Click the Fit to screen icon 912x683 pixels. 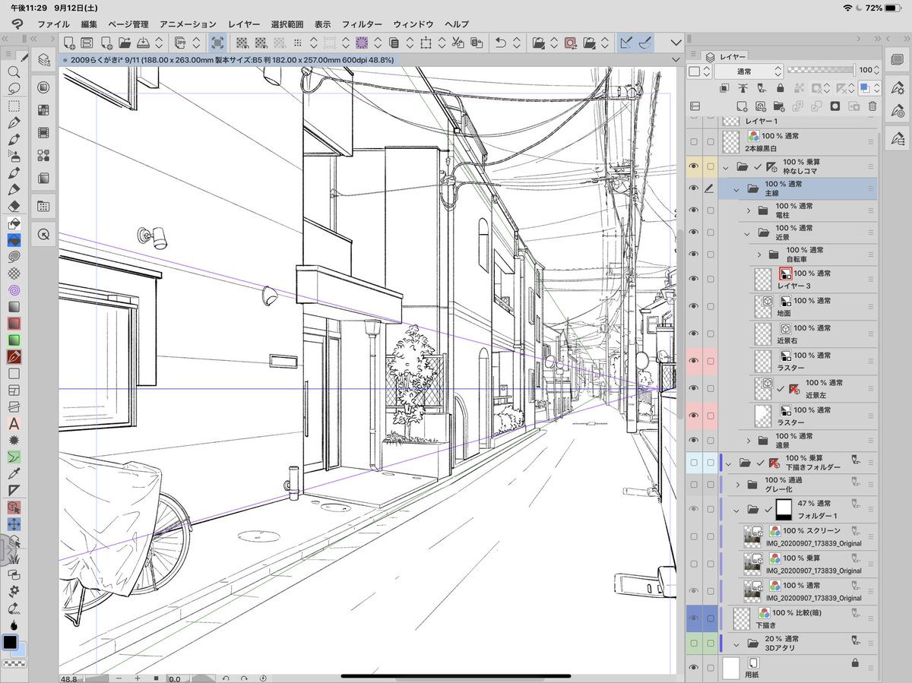click(x=217, y=42)
